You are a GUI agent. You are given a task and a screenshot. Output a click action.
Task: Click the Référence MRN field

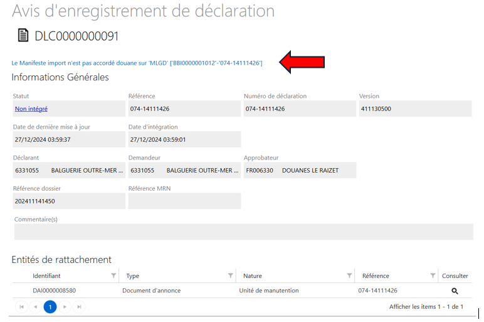(184, 201)
